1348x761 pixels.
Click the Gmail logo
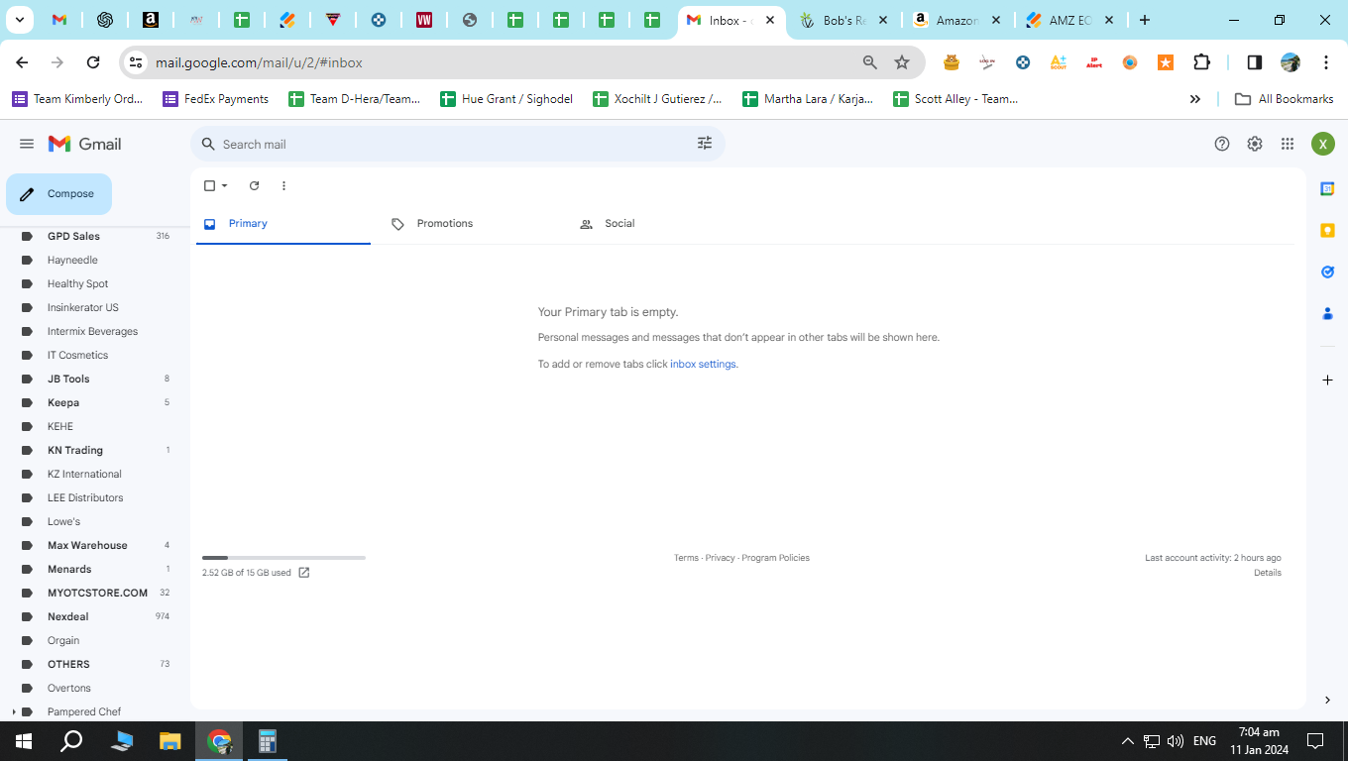(85, 144)
